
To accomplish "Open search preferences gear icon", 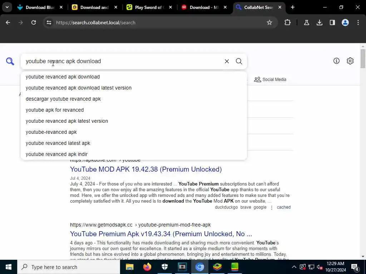I will click(x=350, y=61).
